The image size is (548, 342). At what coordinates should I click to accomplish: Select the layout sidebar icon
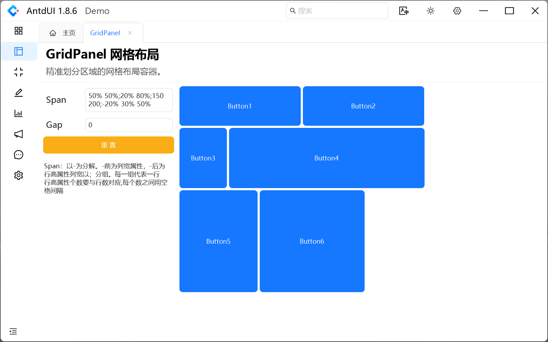coord(19,51)
